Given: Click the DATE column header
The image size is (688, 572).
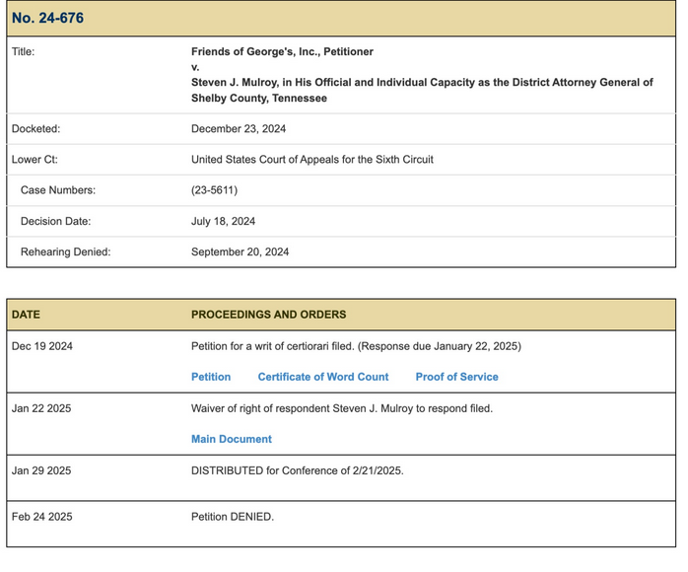Looking at the screenshot, I should [26, 315].
